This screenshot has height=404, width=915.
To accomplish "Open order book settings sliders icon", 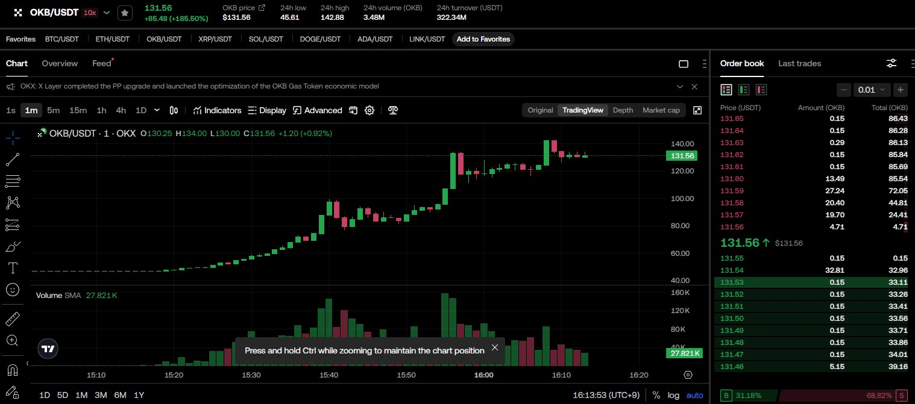I will [891, 63].
